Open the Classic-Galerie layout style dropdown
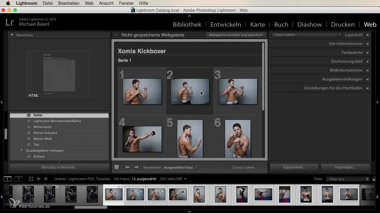The width and height of the screenshot is (380, 213). click(306, 35)
